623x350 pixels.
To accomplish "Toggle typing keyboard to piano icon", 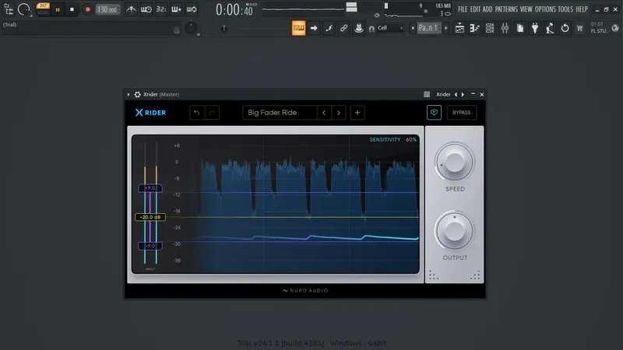I will [298, 28].
